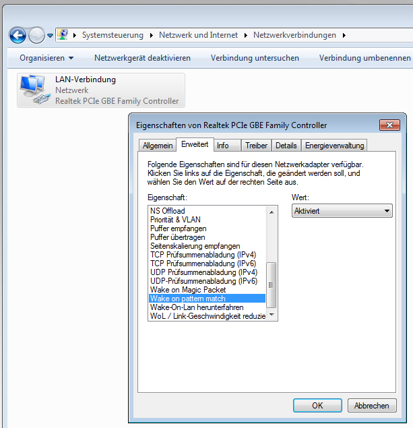Select Wake on Magic Packet property
413x428 pixels.
(x=188, y=290)
